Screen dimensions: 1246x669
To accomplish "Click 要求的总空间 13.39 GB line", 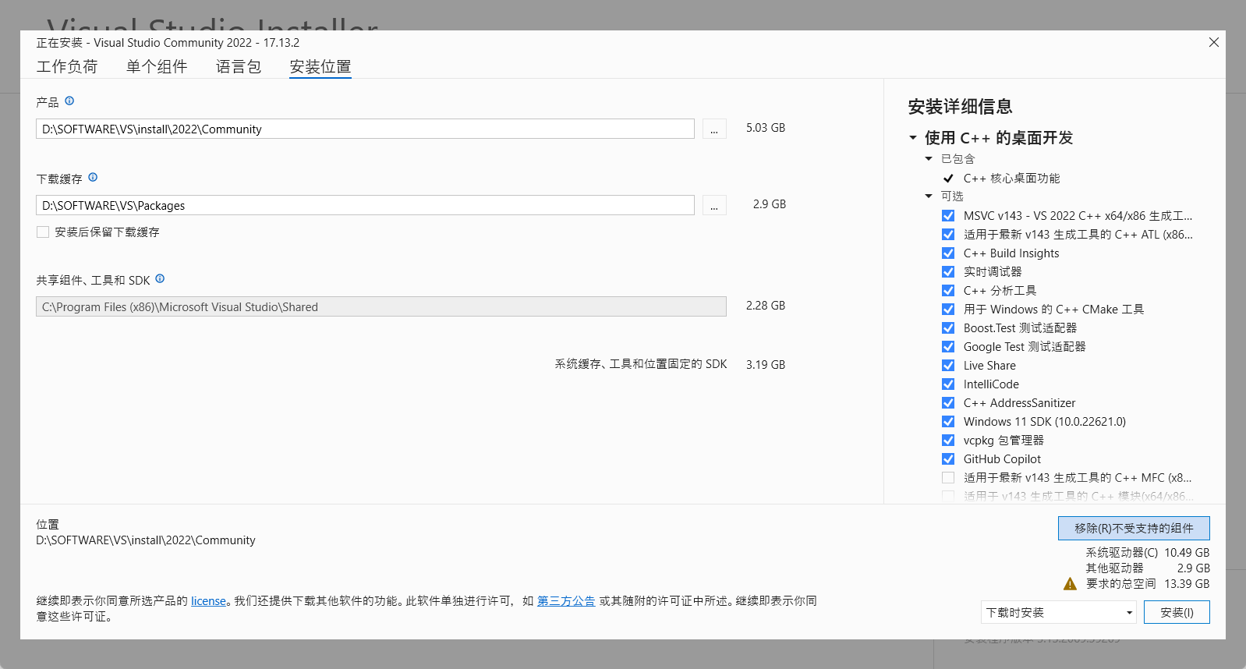I will click(1148, 584).
